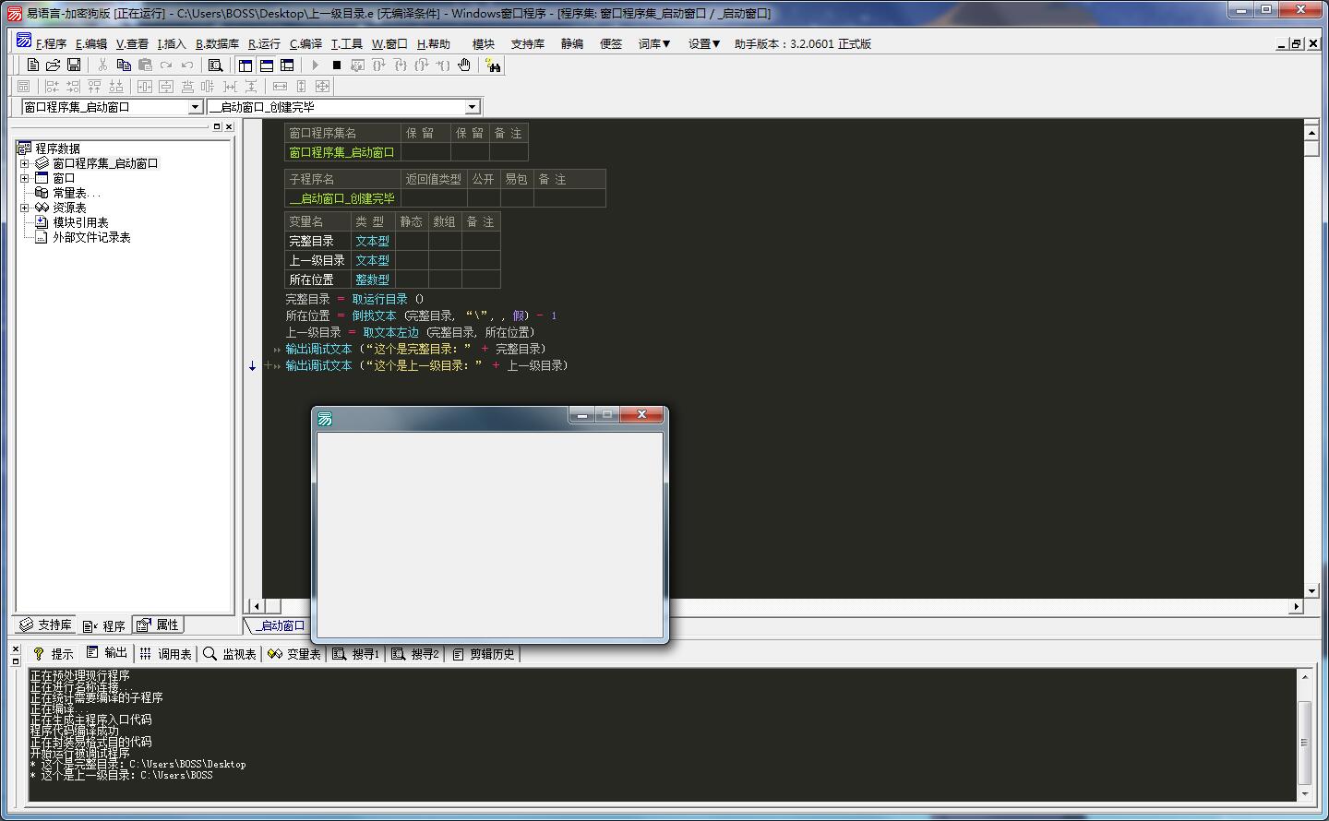This screenshot has width=1329, height=821.
Task: Open the V.查看 menu
Action: pos(132,43)
